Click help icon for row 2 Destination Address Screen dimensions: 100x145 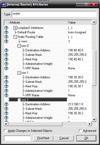click(6, 104)
